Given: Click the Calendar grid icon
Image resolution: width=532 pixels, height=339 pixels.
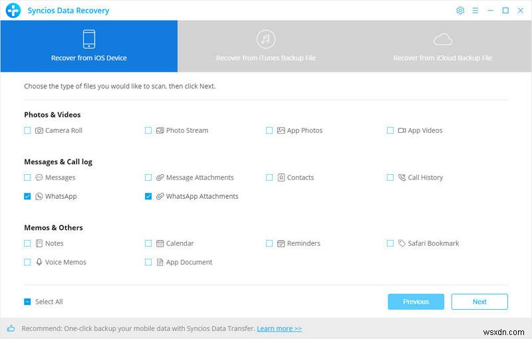Looking at the screenshot, I should click(x=160, y=243).
